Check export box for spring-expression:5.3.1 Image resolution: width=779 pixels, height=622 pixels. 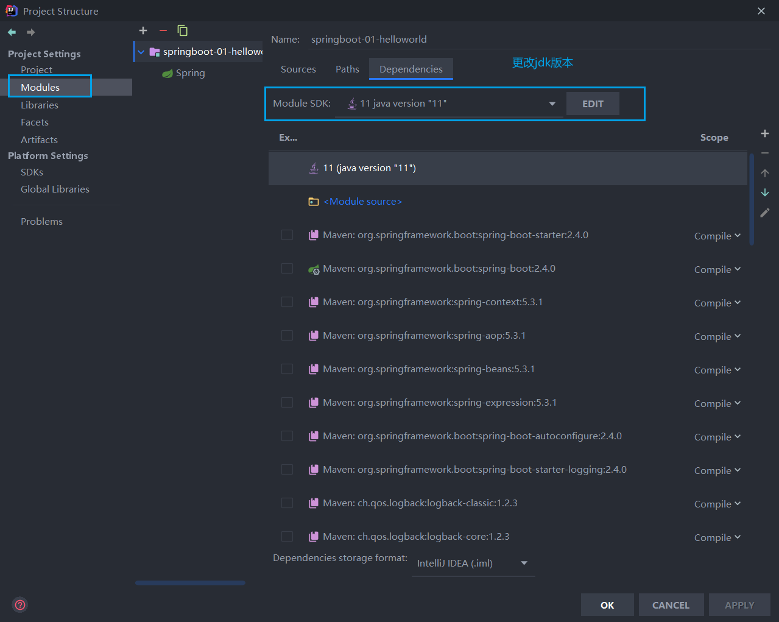[287, 403]
